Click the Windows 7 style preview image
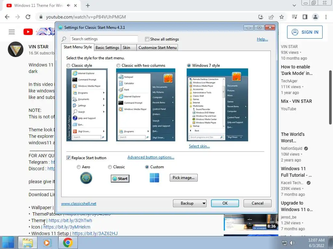Image resolution: width=333 pixels, height=249 pixels. [217, 105]
